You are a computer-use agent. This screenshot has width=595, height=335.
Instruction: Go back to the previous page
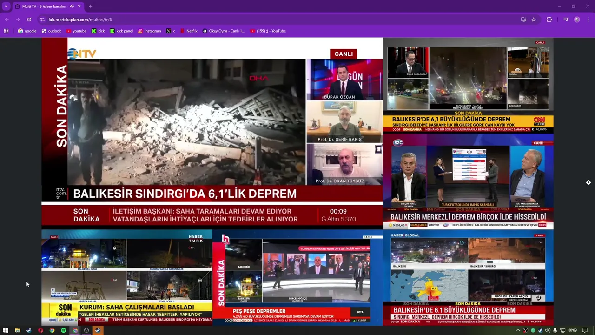point(7,20)
